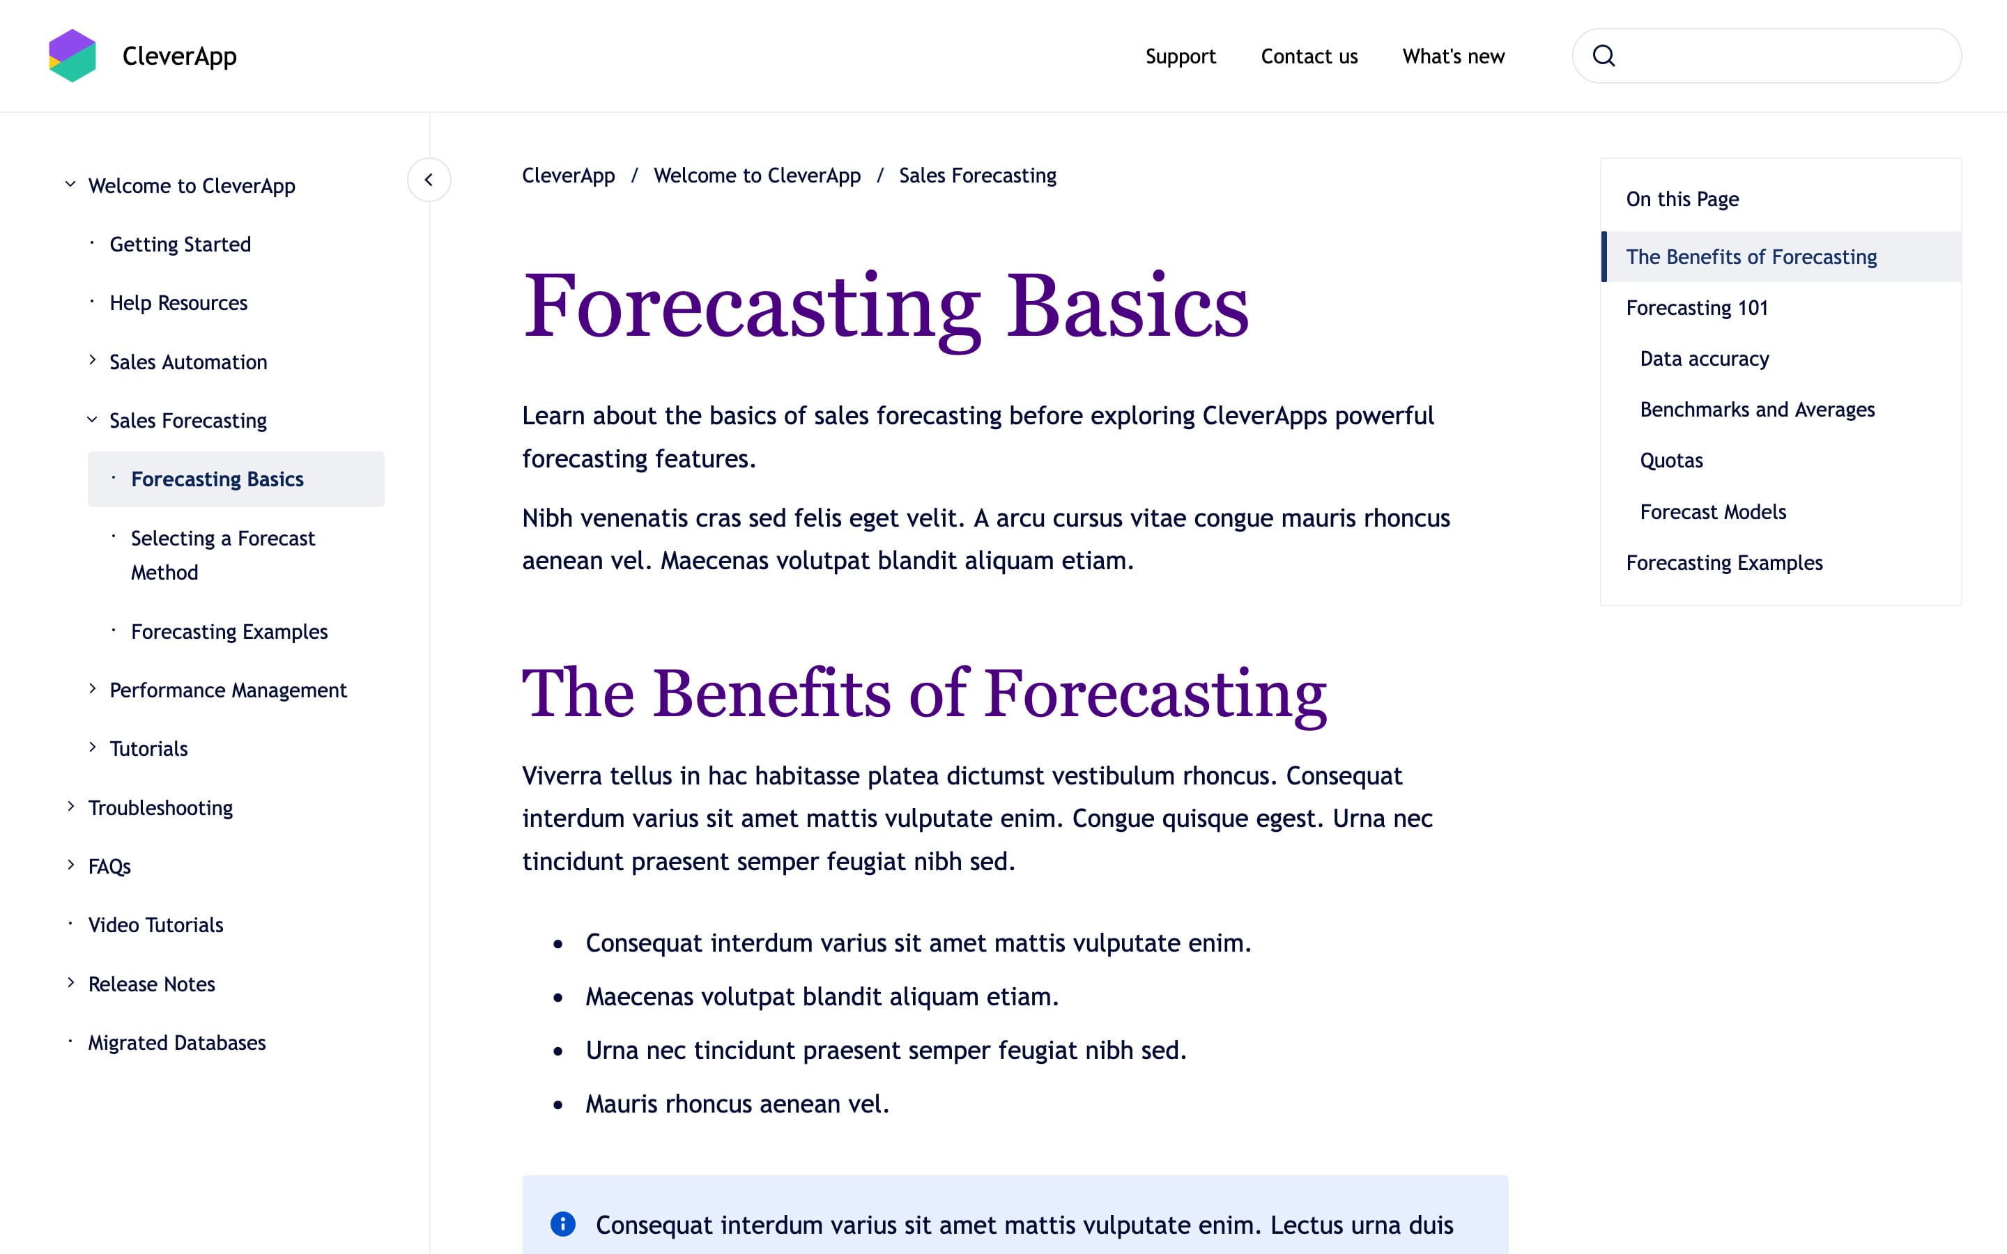Screen dimensions: 2007x1254
Task: Click the Selecting a Forecast Method link
Action: pyautogui.click(x=224, y=553)
